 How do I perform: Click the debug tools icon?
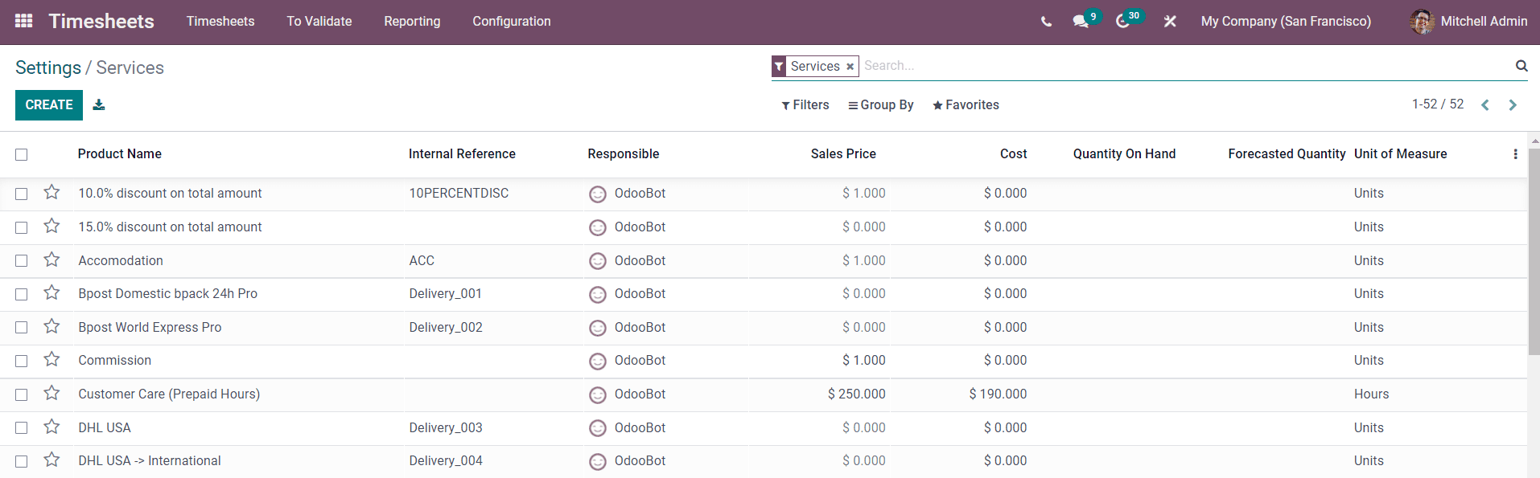tap(1170, 22)
